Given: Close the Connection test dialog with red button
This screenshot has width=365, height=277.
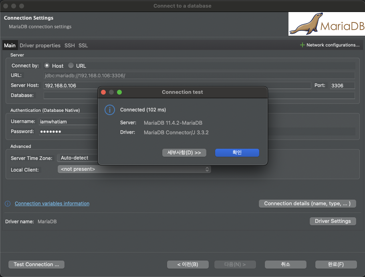Looking at the screenshot, I should [x=104, y=92].
